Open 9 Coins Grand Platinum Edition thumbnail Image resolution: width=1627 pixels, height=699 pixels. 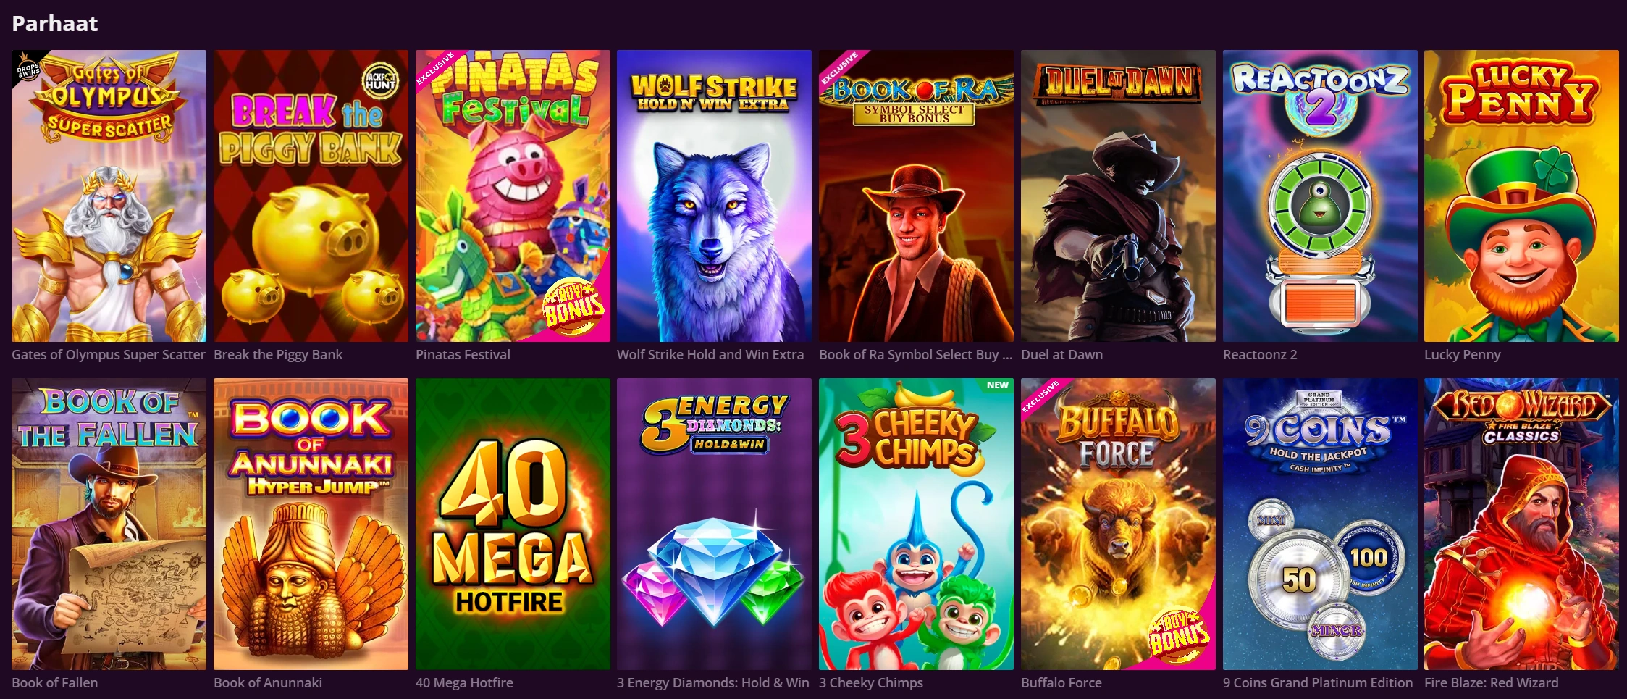coord(1320,524)
